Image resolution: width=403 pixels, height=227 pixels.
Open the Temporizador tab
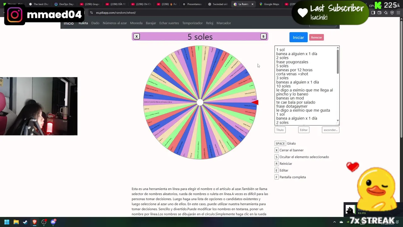[192, 23]
